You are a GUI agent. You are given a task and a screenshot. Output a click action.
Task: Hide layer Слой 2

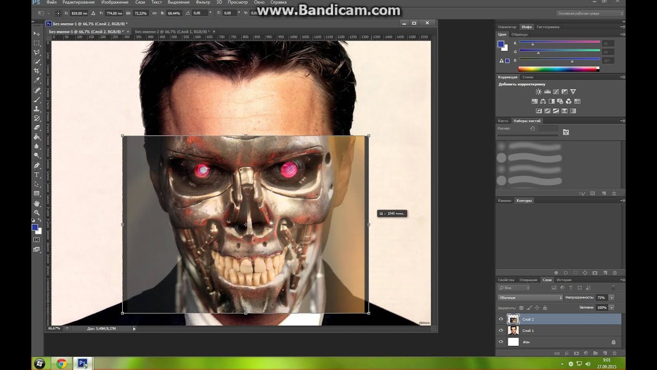(x=501, y=319)
